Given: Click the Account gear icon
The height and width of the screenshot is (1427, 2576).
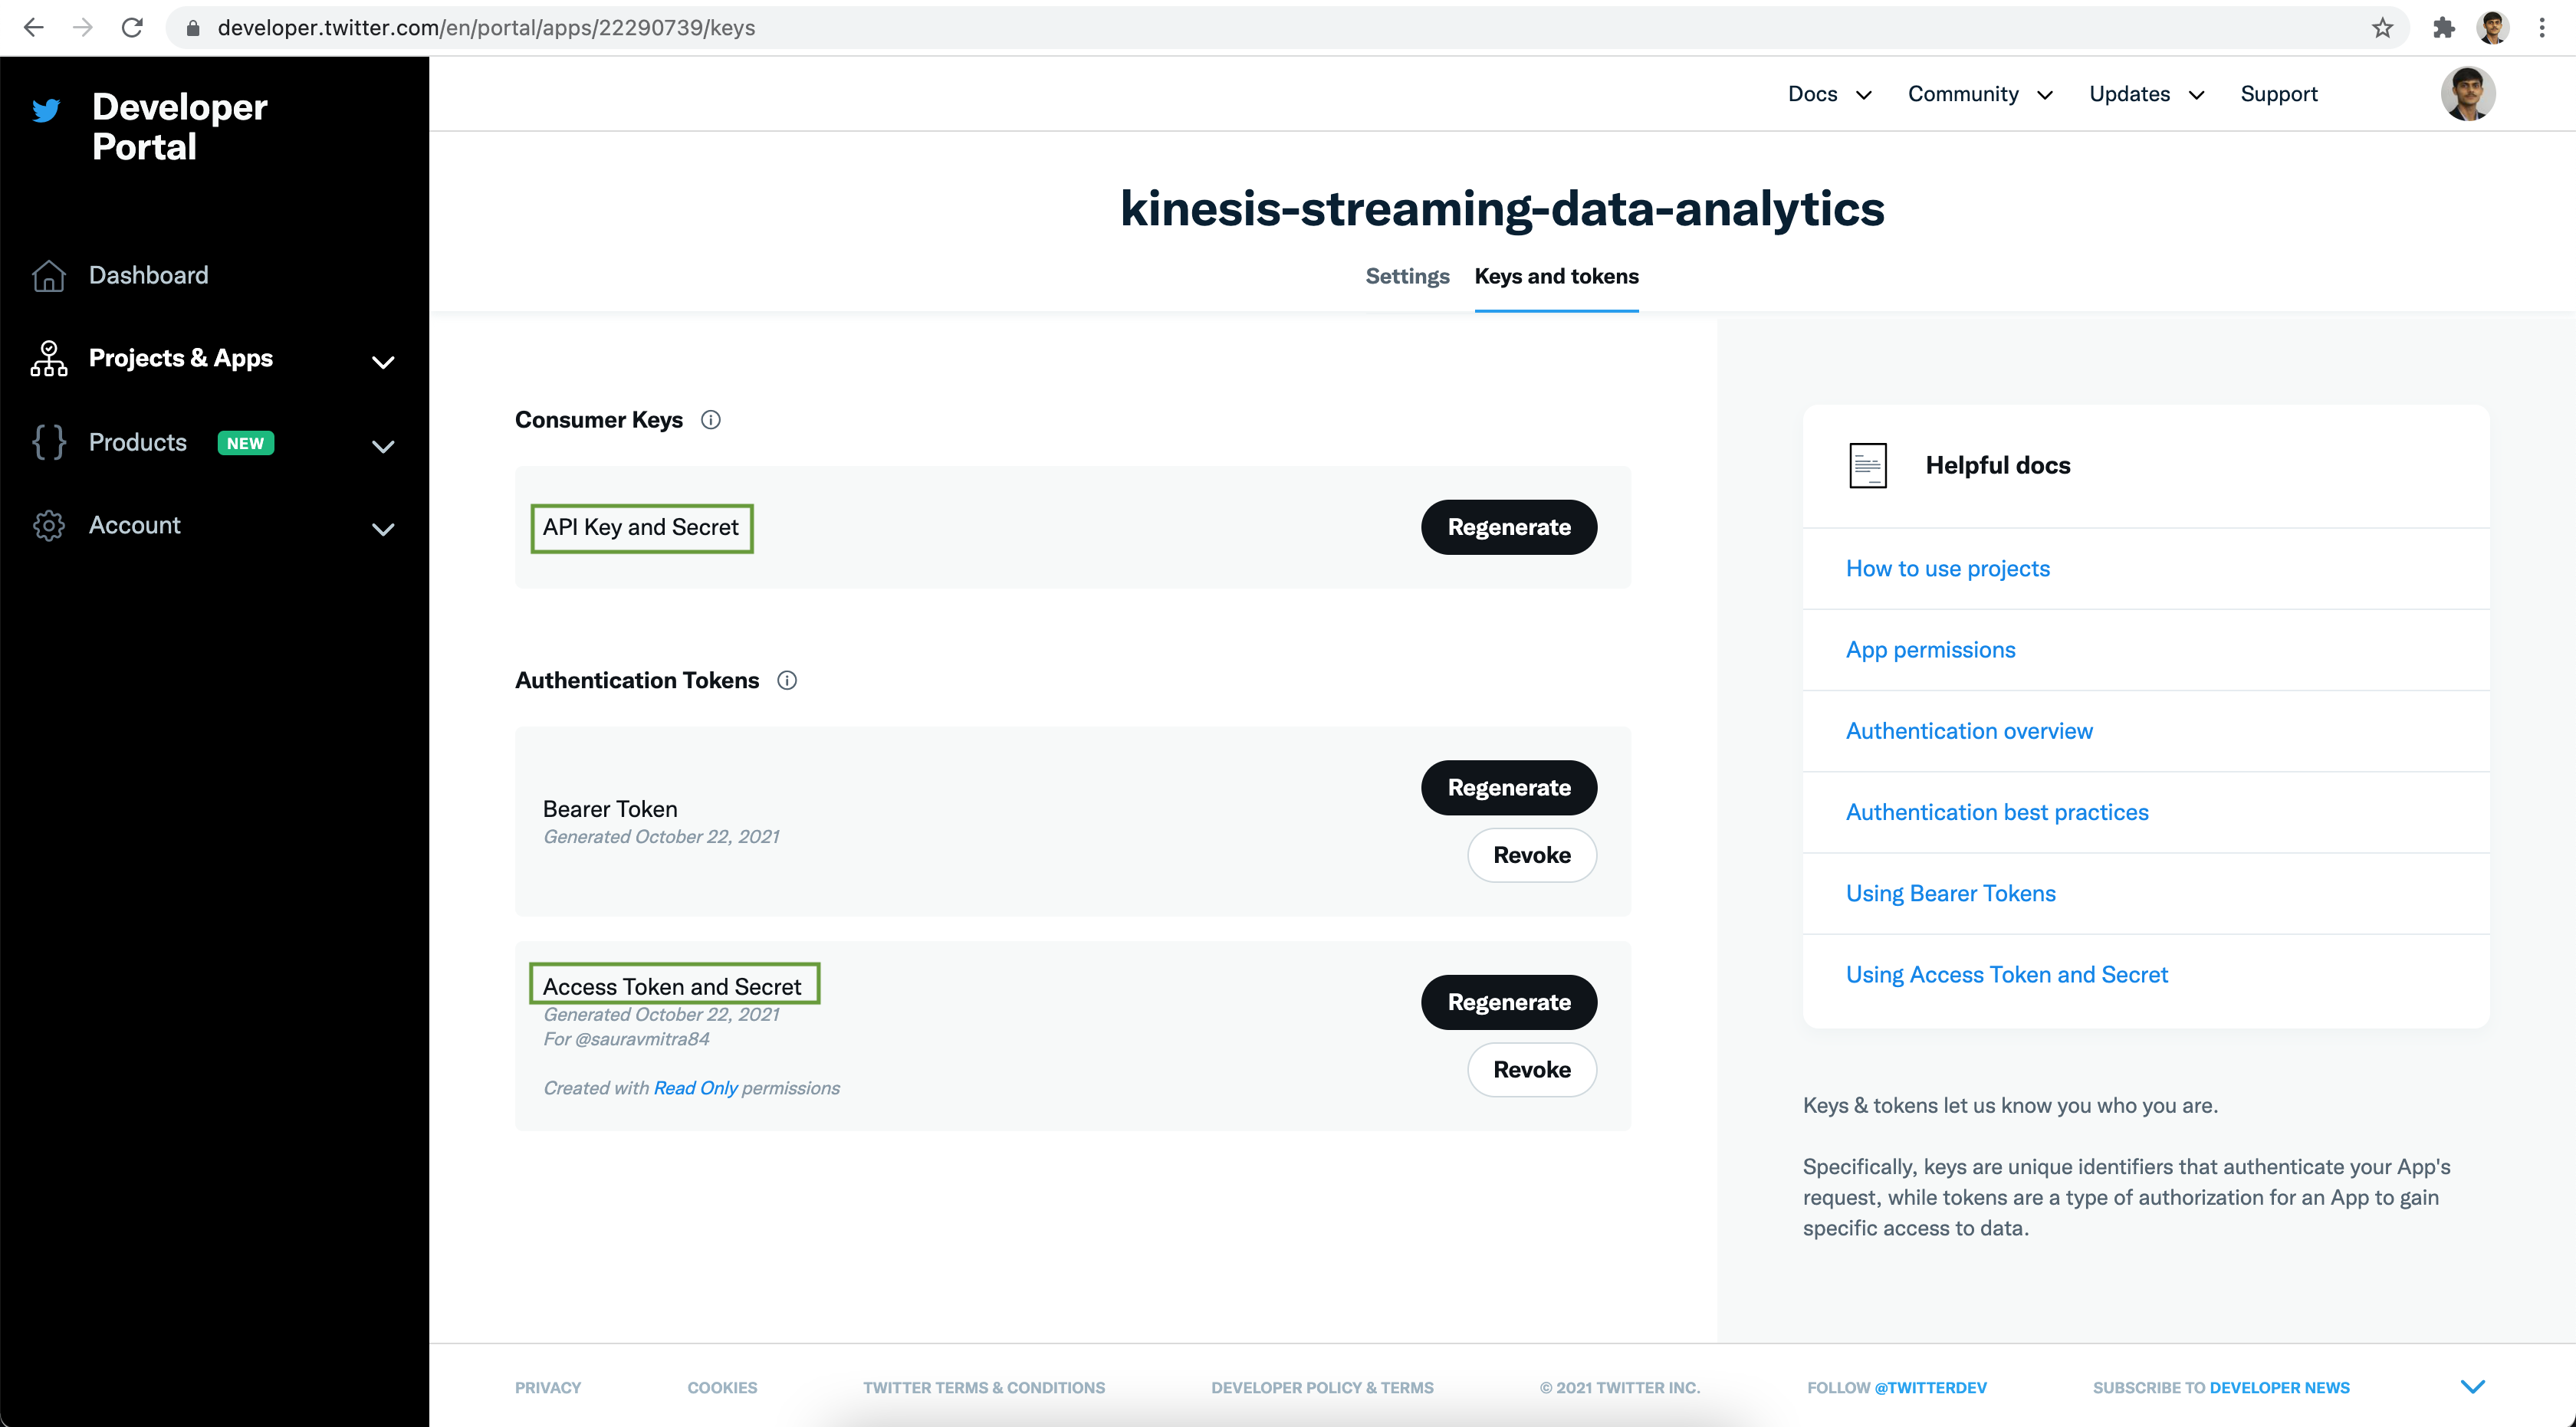Looking at the screenshot, I should click(x=48, y=526).
